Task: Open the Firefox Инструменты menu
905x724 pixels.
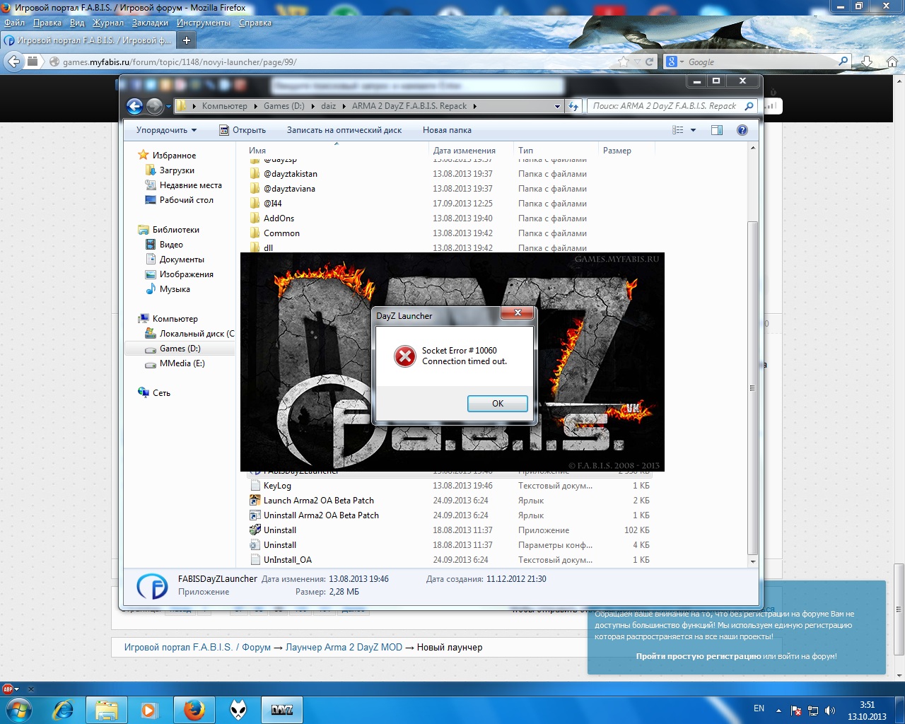Action: [204, 23]
